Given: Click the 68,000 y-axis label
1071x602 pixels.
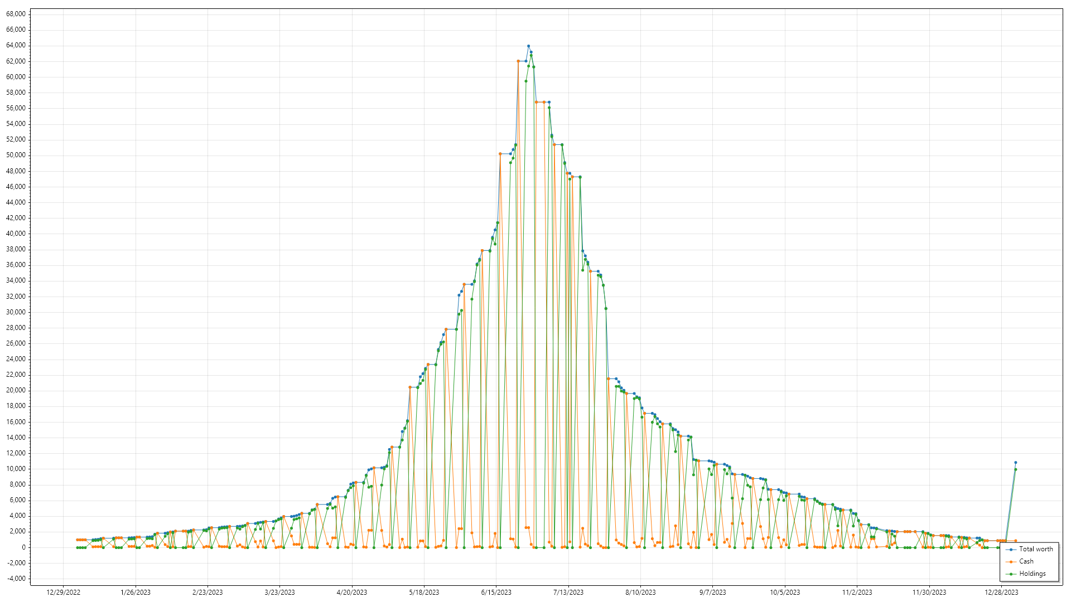Looking at the screenshot, I should pos(16,14).
